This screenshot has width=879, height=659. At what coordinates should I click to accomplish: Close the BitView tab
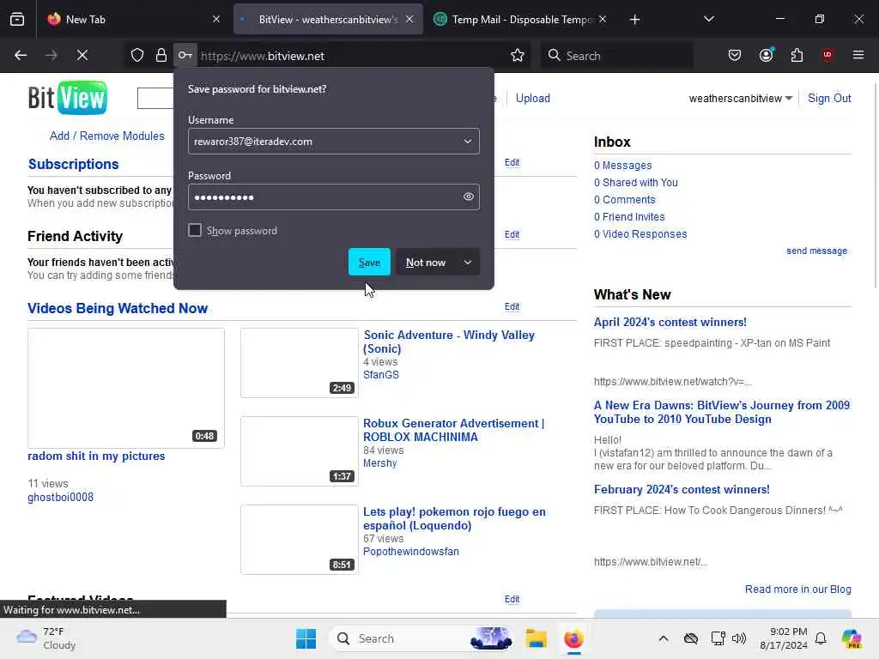click(x=409, y=19)
